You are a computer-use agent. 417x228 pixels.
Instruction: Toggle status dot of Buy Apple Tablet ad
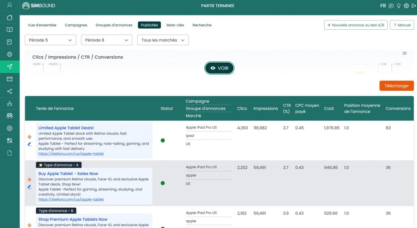(x=163, y=183)
